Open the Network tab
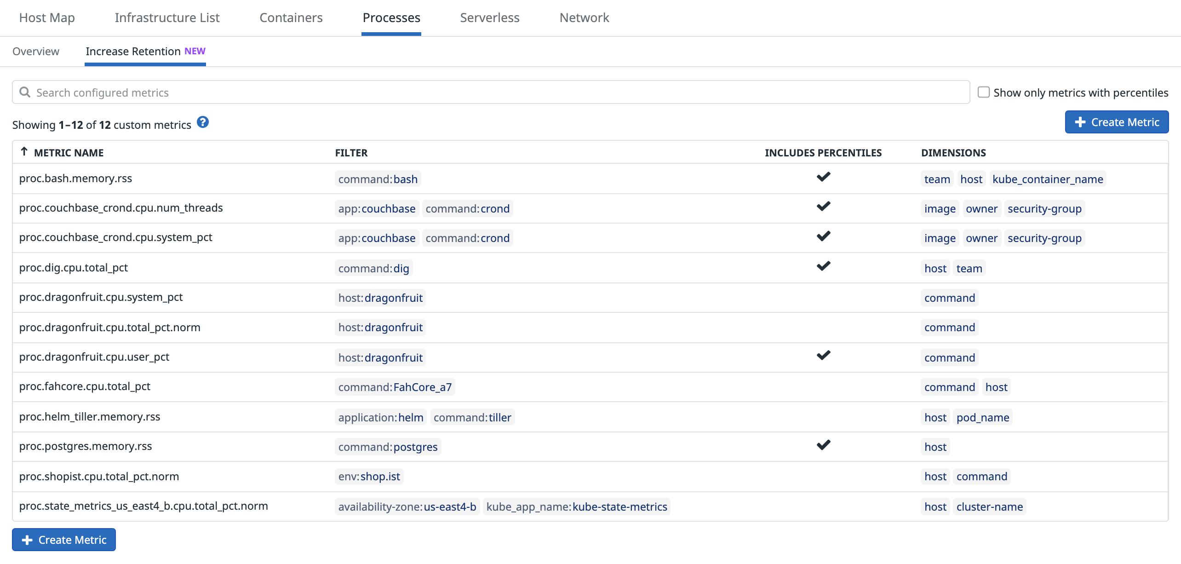 coord(584,18)
